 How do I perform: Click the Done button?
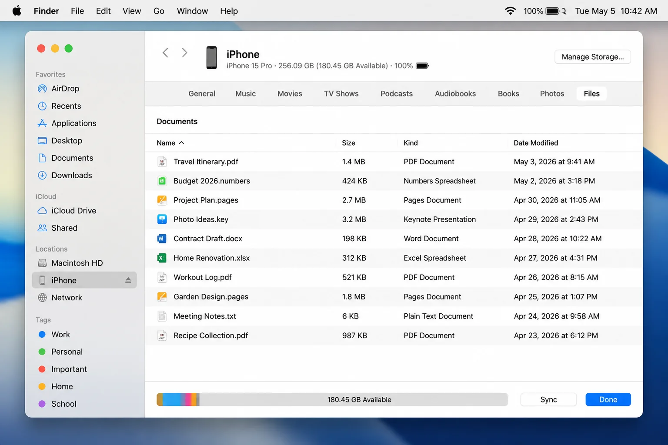[608, 400]
